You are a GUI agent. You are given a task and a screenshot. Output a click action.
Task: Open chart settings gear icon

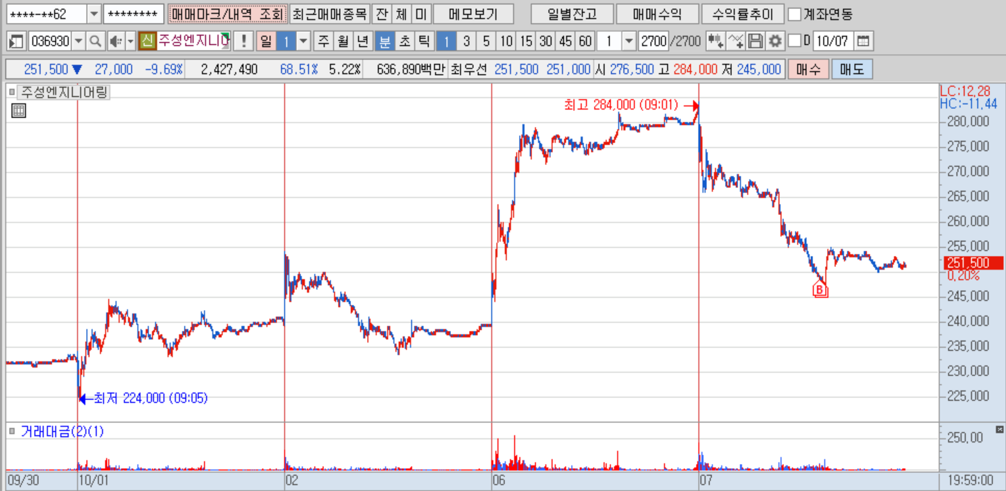click(775, 41)
